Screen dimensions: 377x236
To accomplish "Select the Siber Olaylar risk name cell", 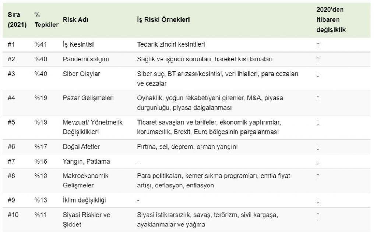I will click(x=81, y=74).
